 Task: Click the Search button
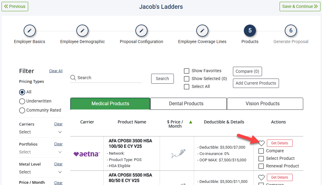162,79
